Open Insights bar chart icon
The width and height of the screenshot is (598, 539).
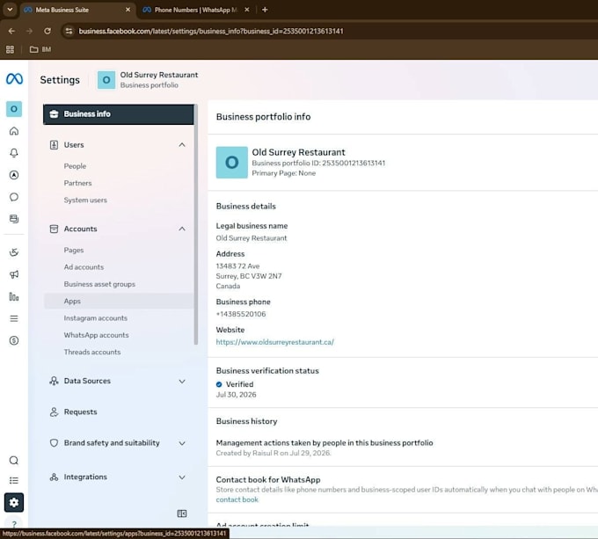[x=14, y=296]
